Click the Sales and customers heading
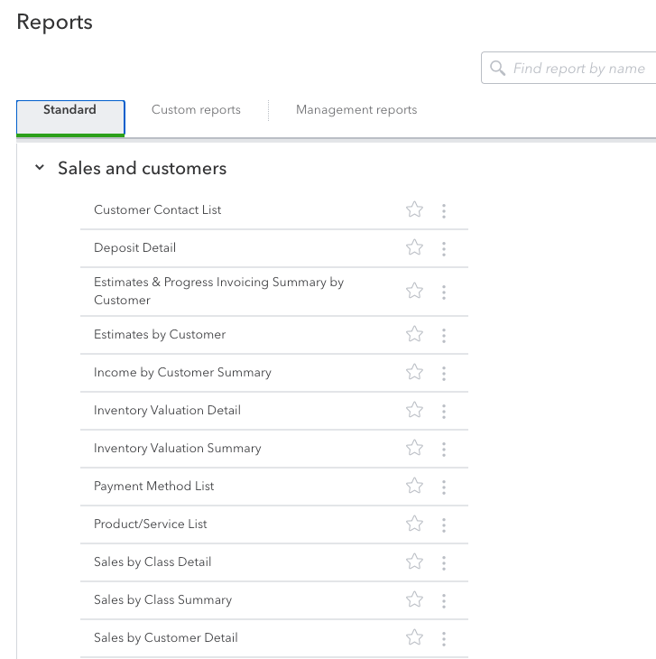 [142, 168]
